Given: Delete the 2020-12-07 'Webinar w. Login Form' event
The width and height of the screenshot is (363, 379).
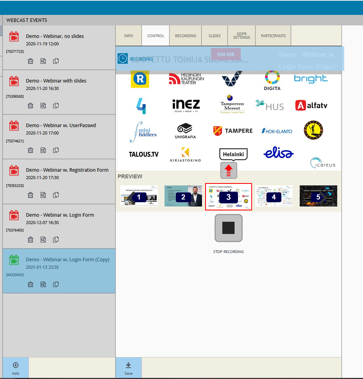Looking at the screenshot, I should coord(30,240).
